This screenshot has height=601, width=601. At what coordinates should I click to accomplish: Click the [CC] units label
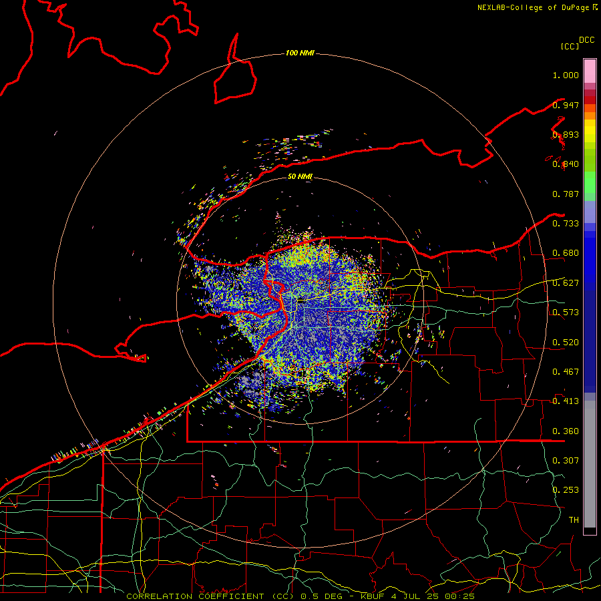click(570, 46)
